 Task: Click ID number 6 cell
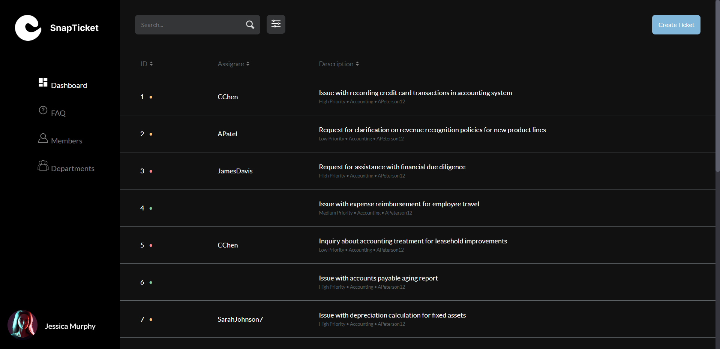point(142,282)
